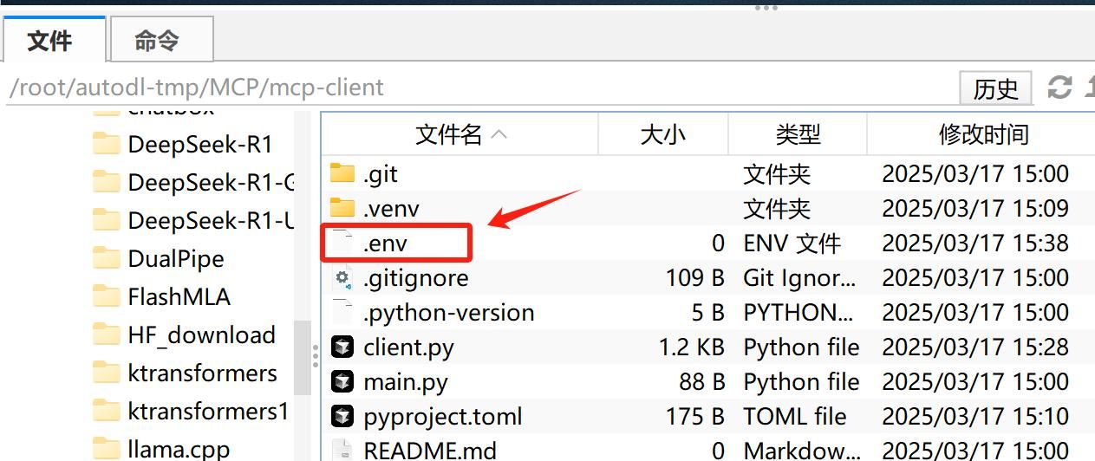
Task: Click the HF_download folder icon
Action: click(x=106, y=334)
